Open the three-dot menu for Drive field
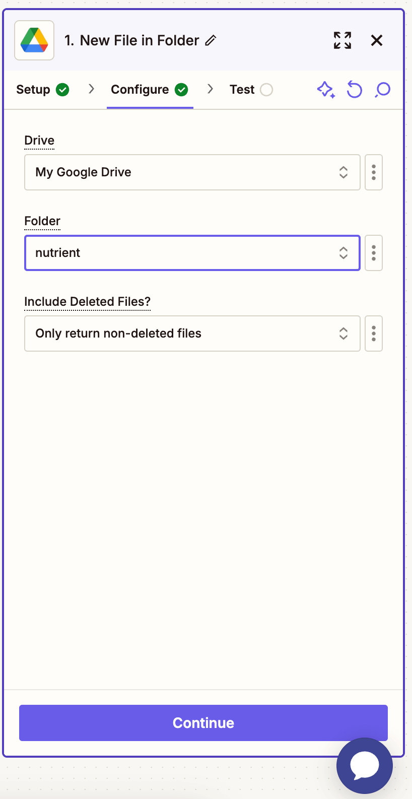This screenshot has height=799, width=412. coord(374,172)
